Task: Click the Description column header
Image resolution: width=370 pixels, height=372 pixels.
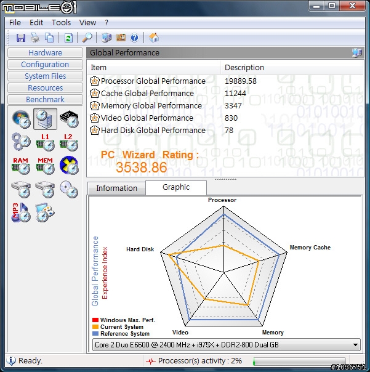Action: pyautogui.click(x=292, y=68)
